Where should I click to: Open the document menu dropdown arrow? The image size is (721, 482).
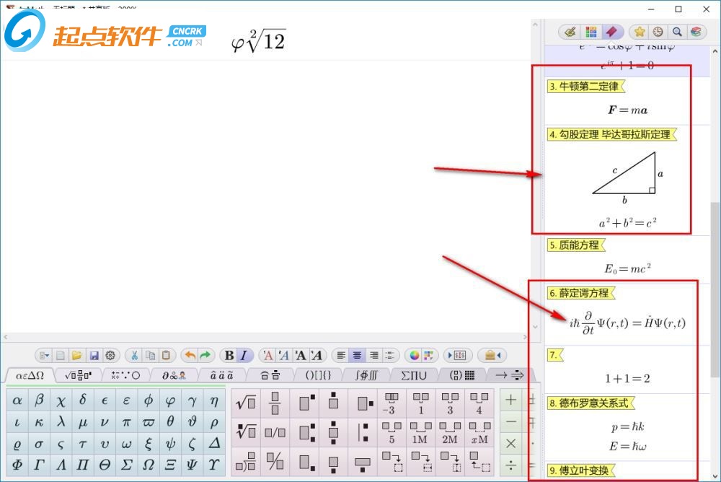click(x=44, y=356)
